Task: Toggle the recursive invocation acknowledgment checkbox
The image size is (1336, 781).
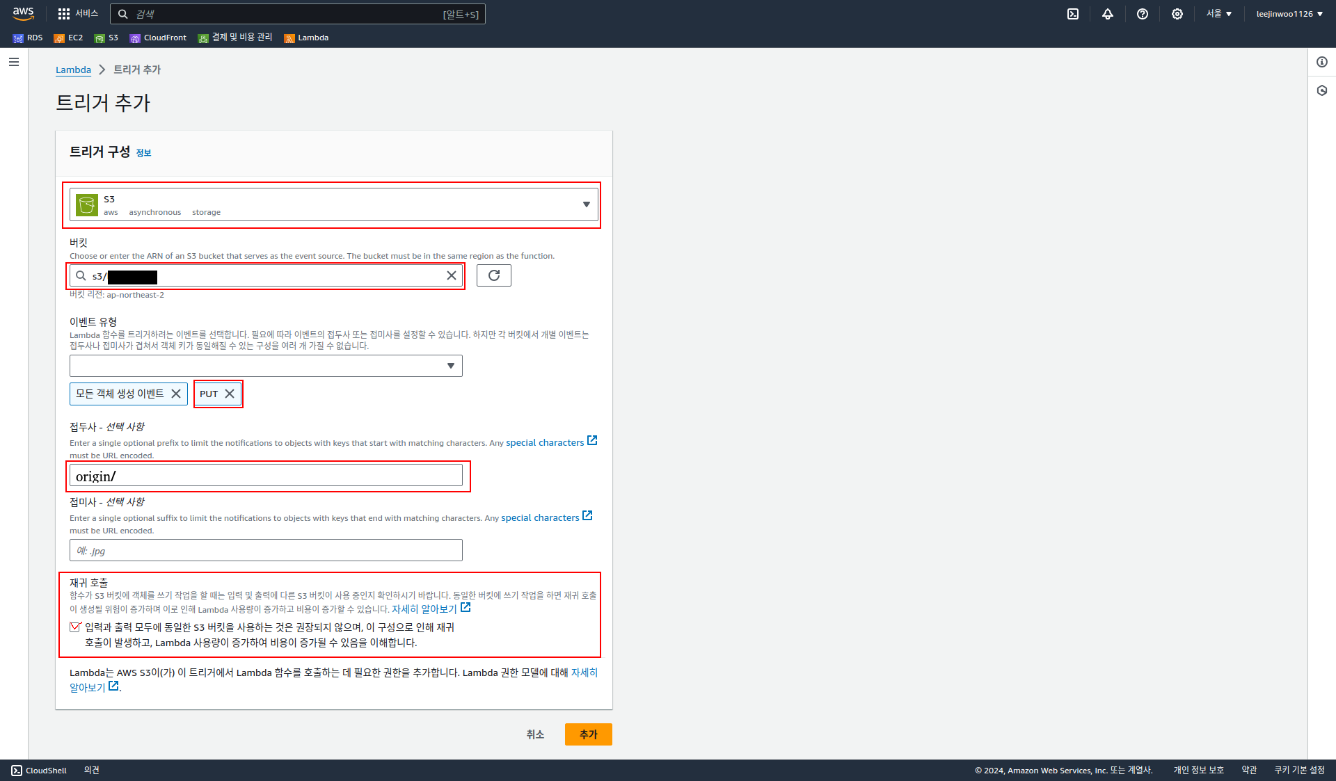Action: (x=75, y=627)
